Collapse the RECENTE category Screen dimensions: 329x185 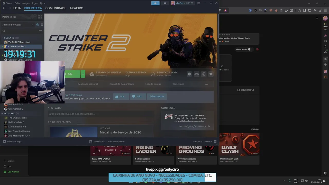[x=2, y=38]
